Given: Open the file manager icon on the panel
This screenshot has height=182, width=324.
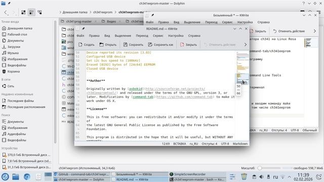Looking at the screenshot, I should [x=16, y=177].
